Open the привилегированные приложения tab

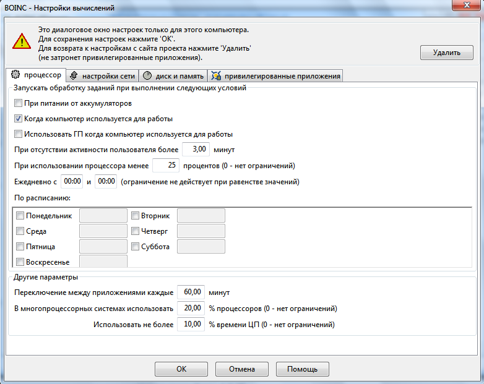coord(275,76)
